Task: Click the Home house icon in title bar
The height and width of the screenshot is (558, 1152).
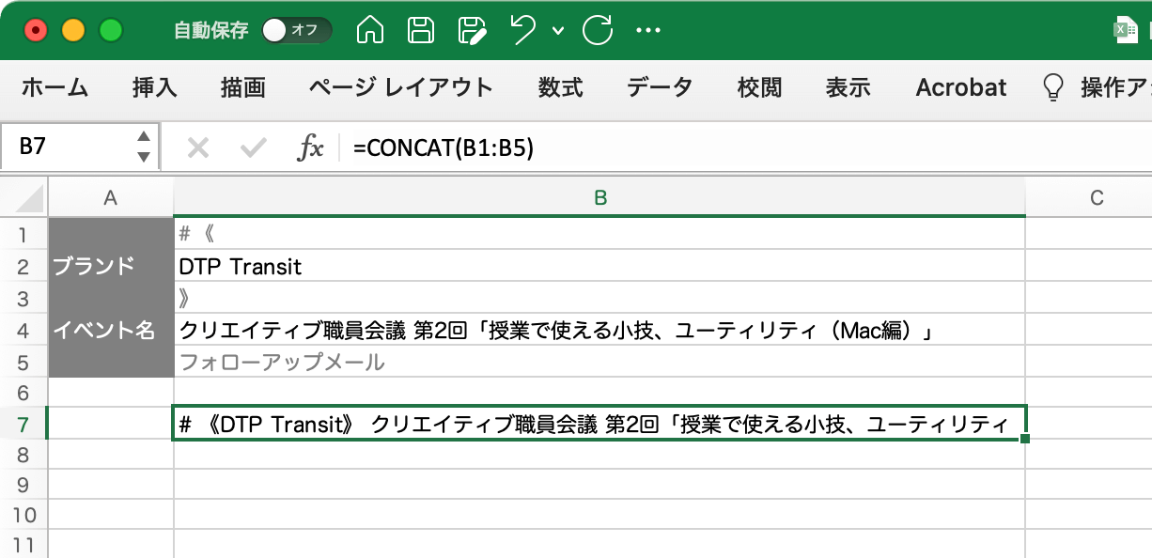Action: pos(370,30)
